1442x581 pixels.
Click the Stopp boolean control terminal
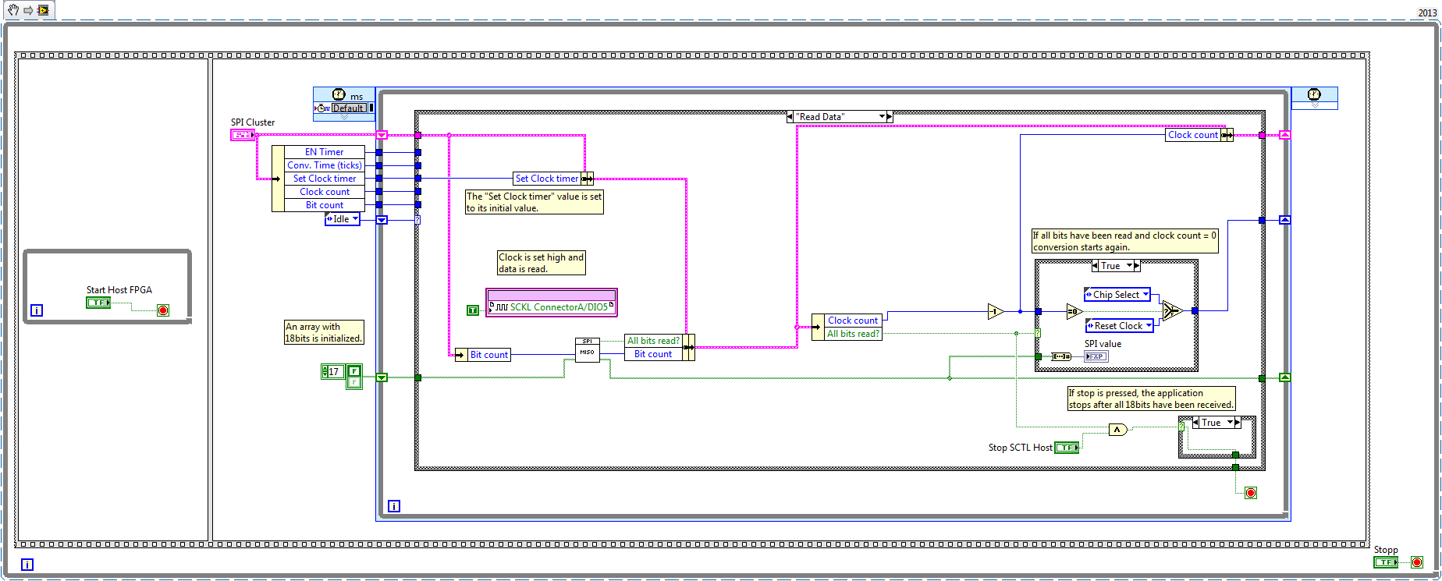point(1386,562)
